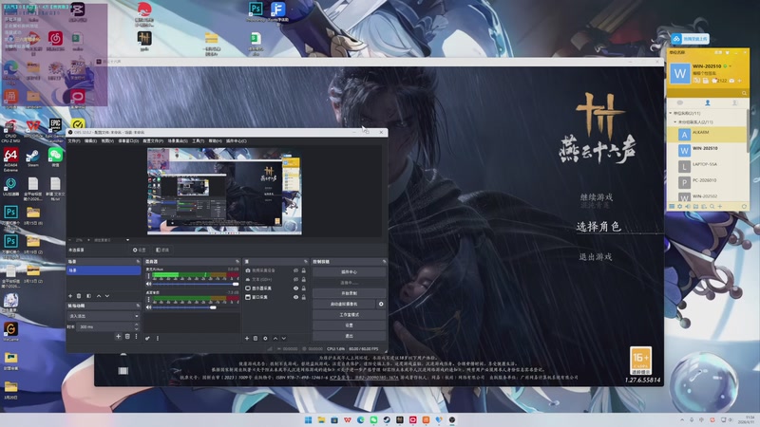Click the OBS Studio icon on the taskbar
Viewport: 760px width, 427px height.
click(x=452, y=419)
